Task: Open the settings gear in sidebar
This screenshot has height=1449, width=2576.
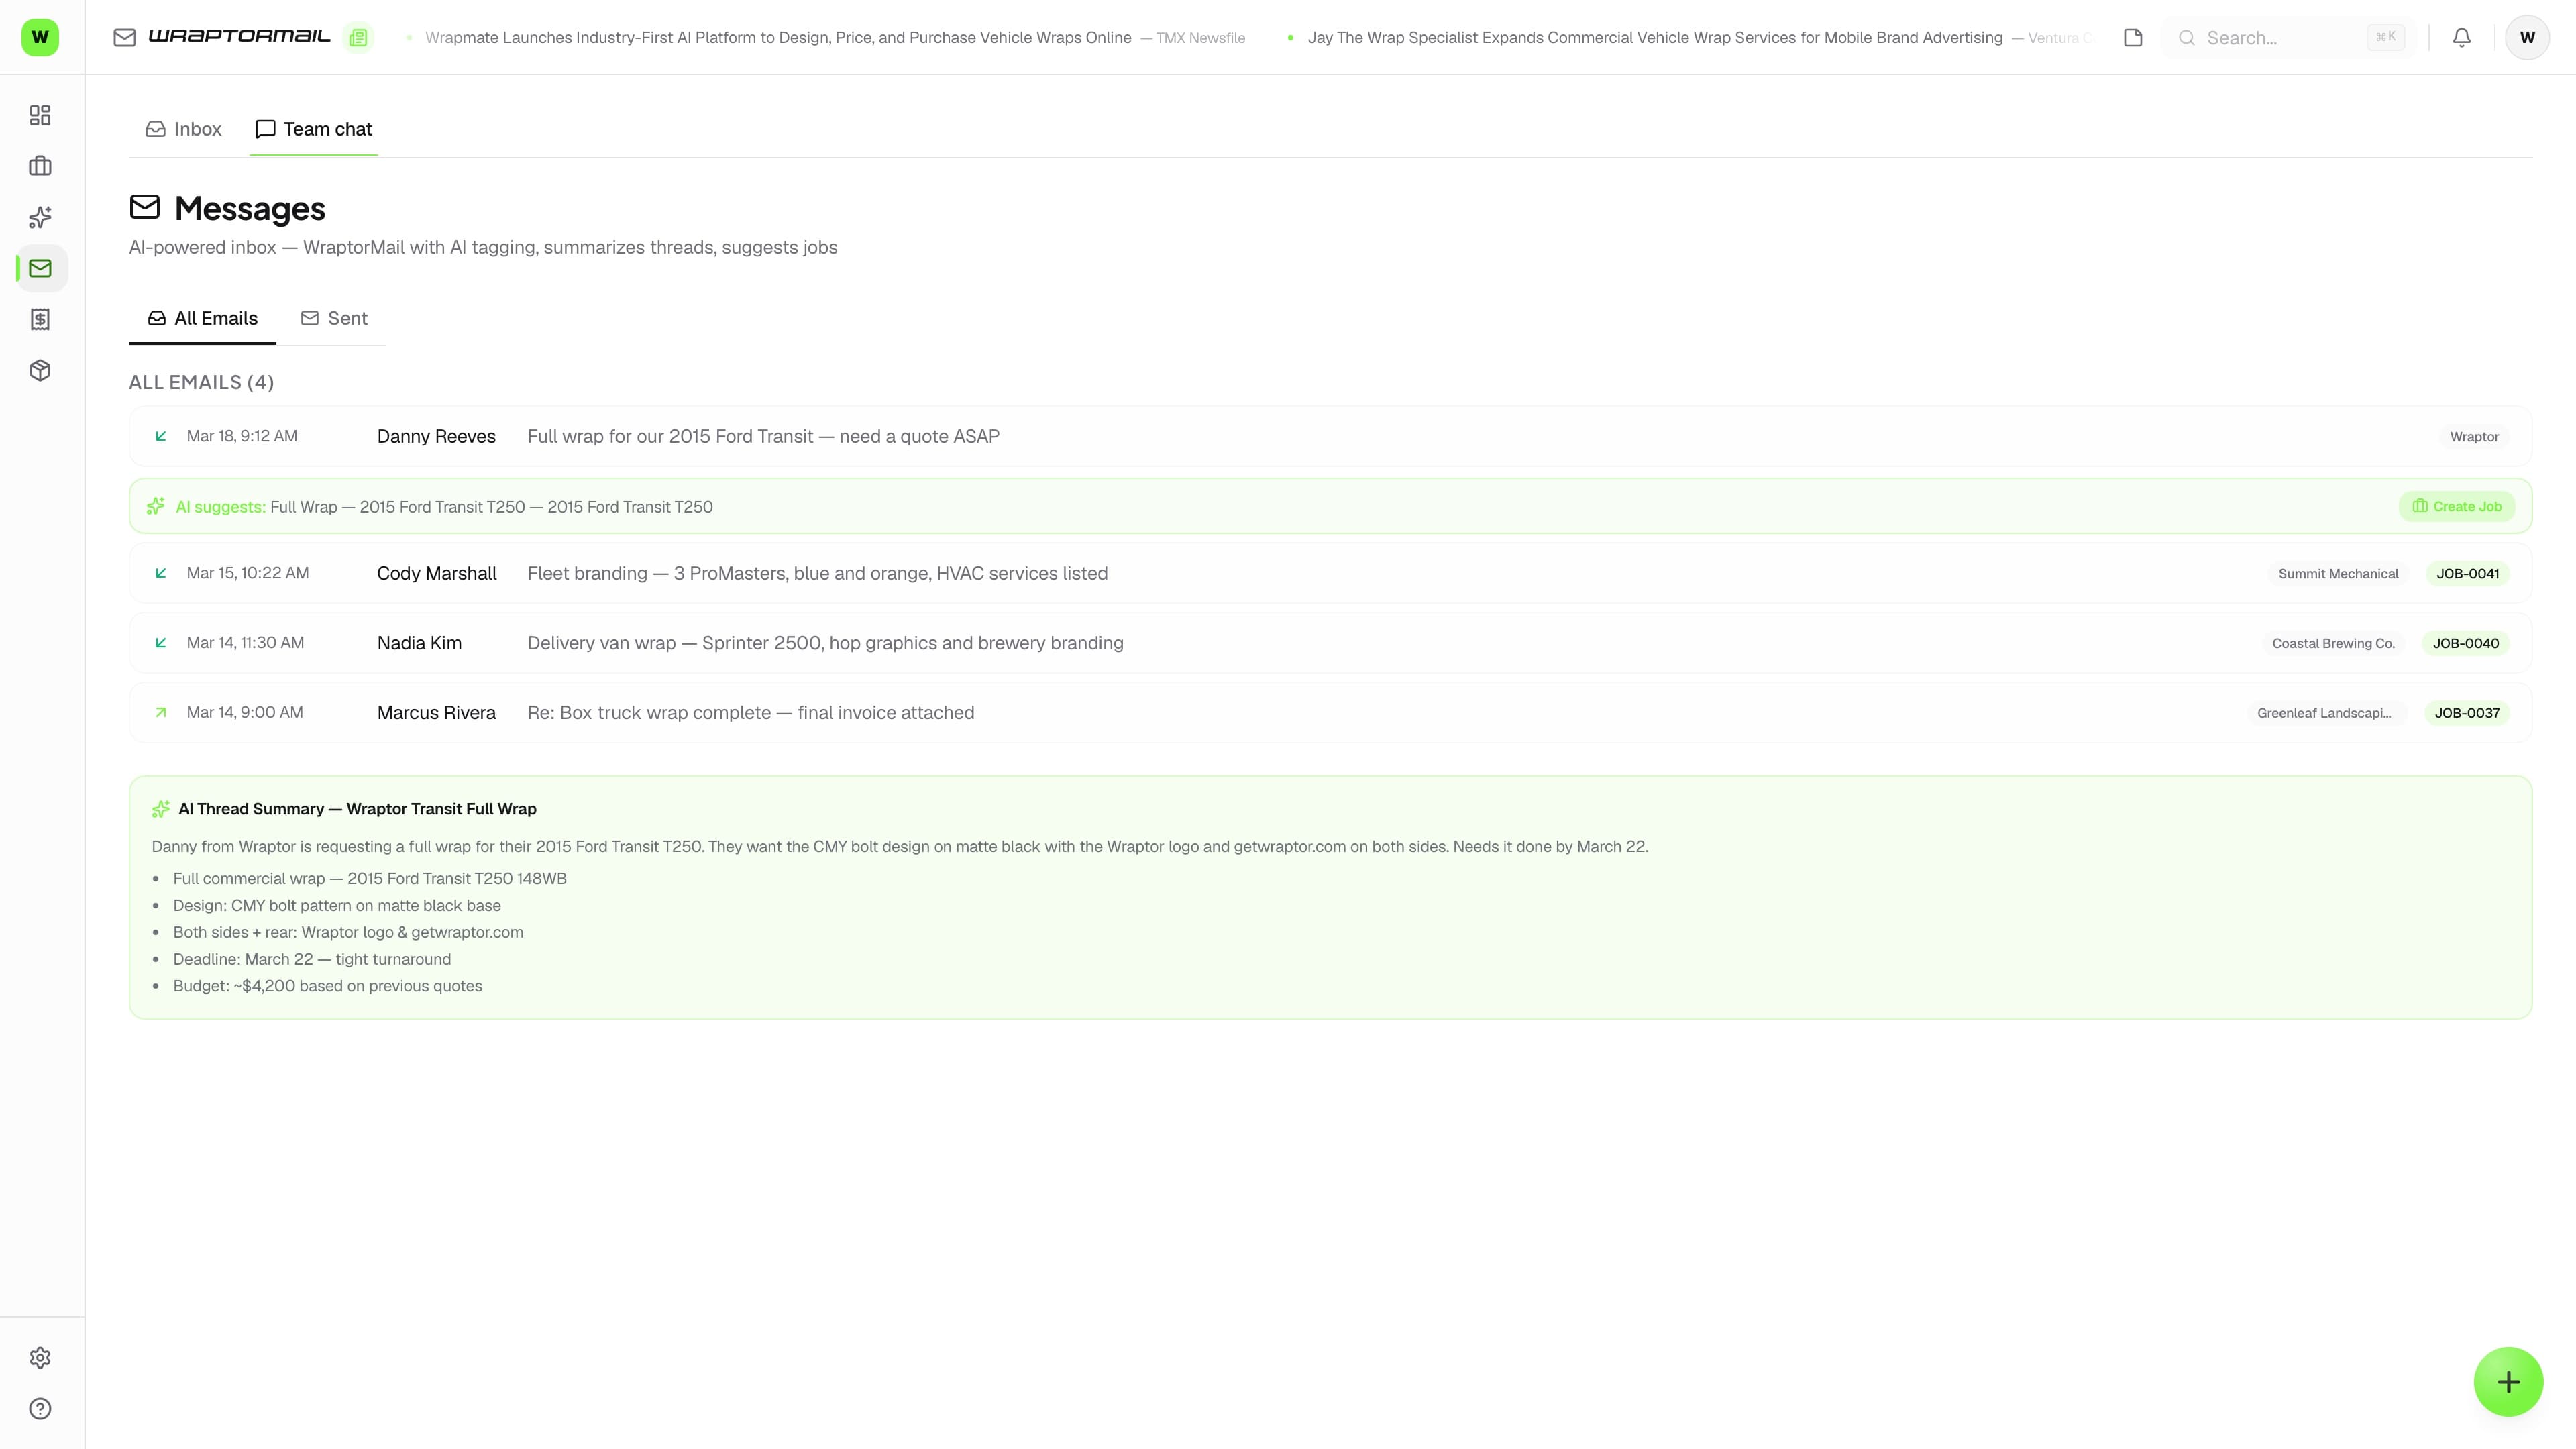Action: (x=40, y=1358)
